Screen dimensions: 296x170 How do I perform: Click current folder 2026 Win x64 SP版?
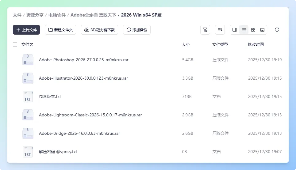[141, 15]
